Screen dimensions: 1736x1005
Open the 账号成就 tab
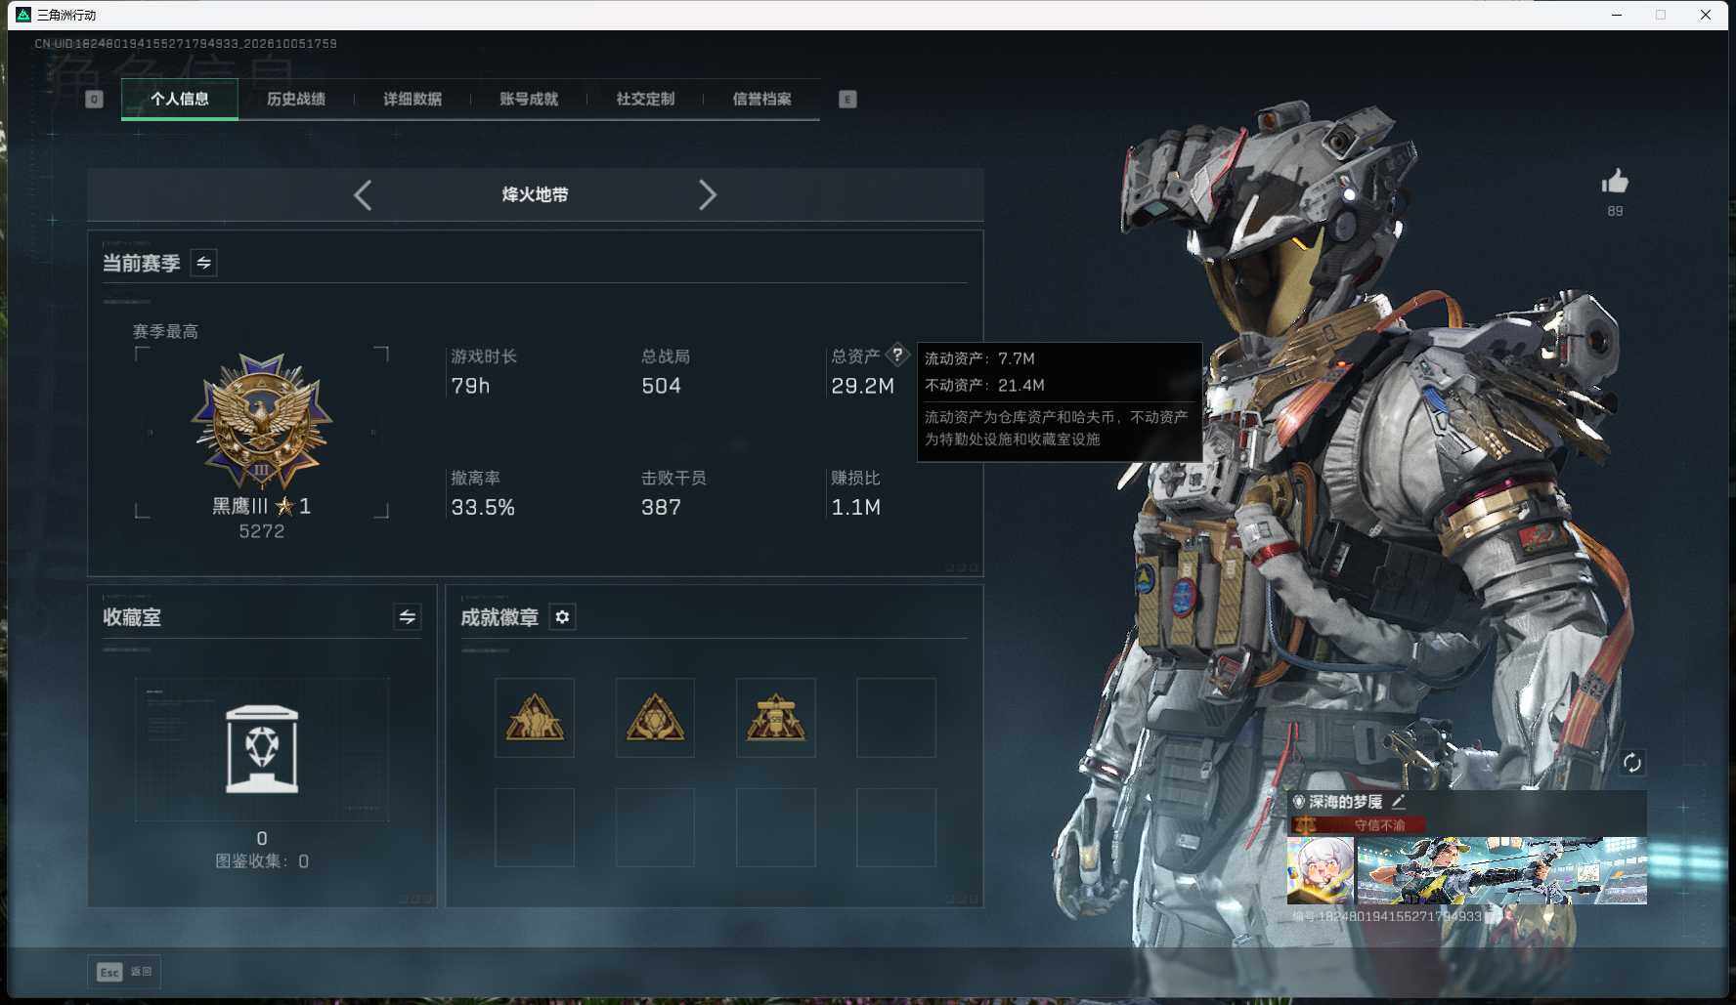[x=529, y=99]
